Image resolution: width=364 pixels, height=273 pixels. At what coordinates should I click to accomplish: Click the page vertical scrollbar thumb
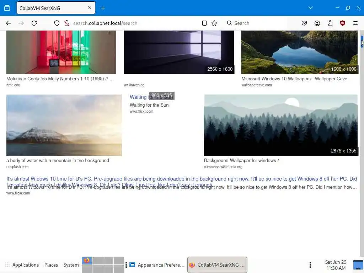[x=362, y=42]
